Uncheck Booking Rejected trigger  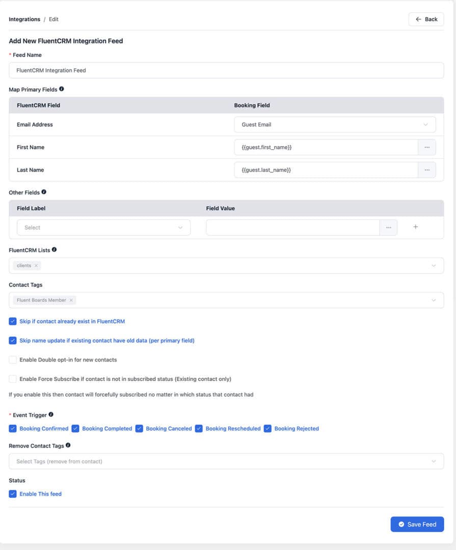coord(267,429)
